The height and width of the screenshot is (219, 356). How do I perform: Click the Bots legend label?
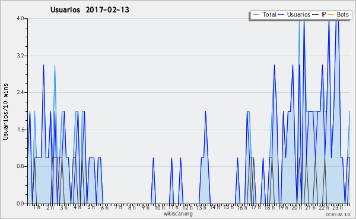342,14
